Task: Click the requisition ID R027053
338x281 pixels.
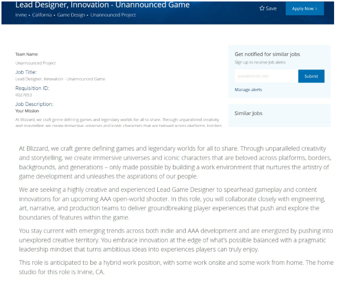Action: coord(23,94)
